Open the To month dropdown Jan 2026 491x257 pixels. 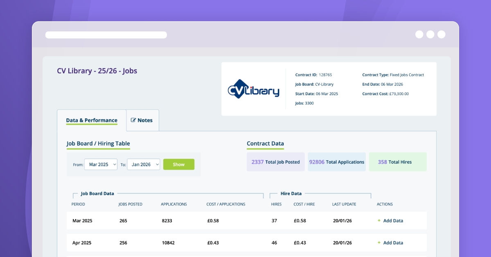143,164
